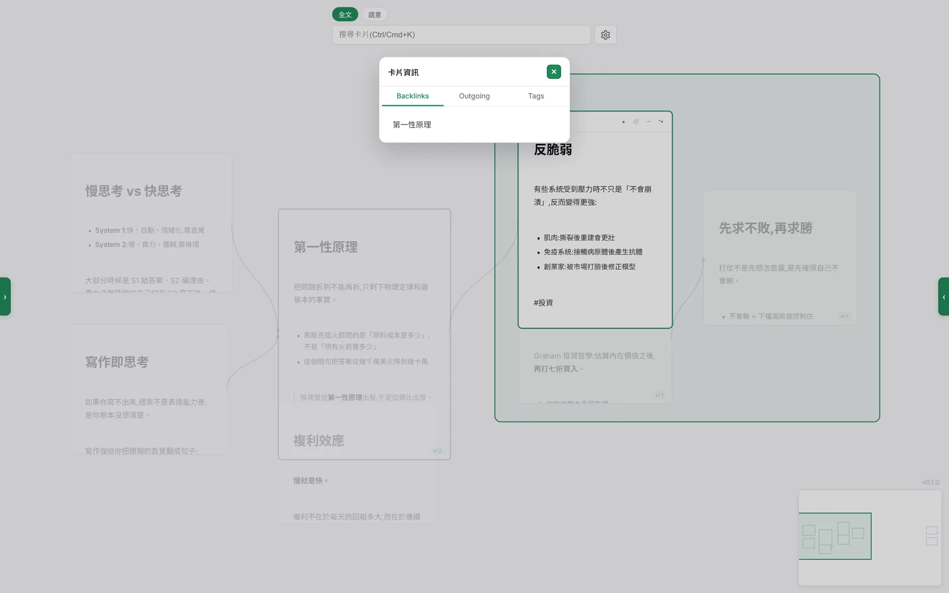This screenshot has height=593, width=949.
Task: Click the 反脆弱 card title
Action: (x=553, y=149)
